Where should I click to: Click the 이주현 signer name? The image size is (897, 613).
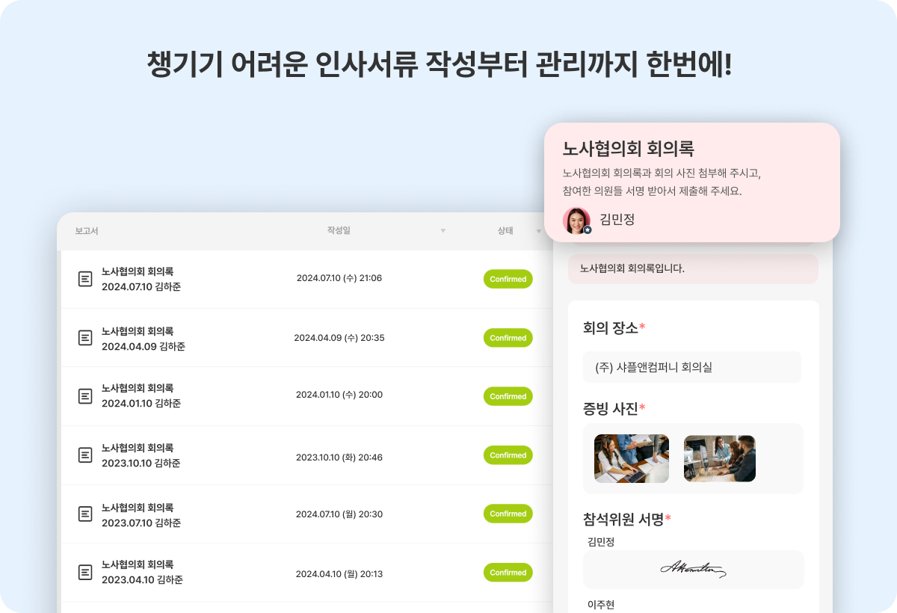pos(601,605)
